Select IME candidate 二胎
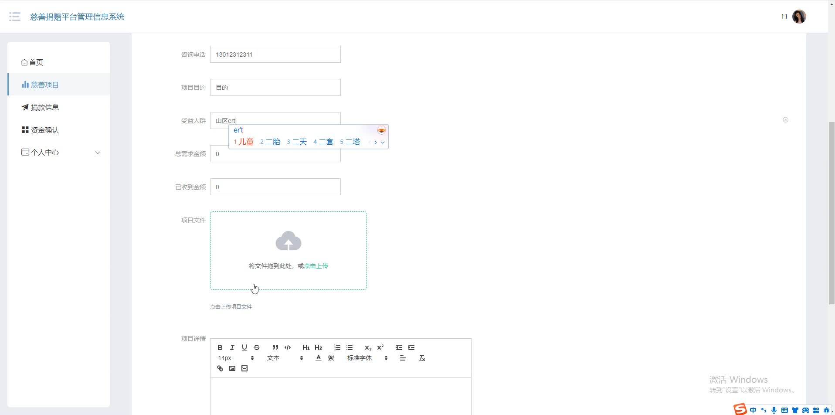 point(270,142)
